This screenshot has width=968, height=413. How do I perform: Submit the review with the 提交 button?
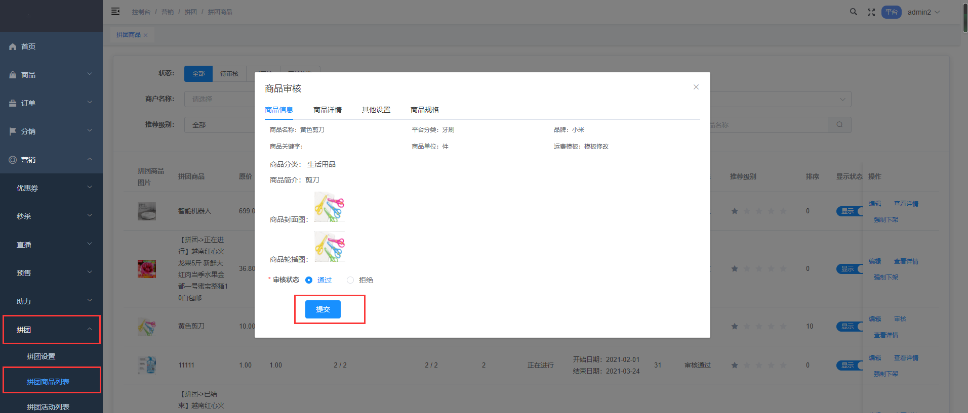tap(323, 309)
